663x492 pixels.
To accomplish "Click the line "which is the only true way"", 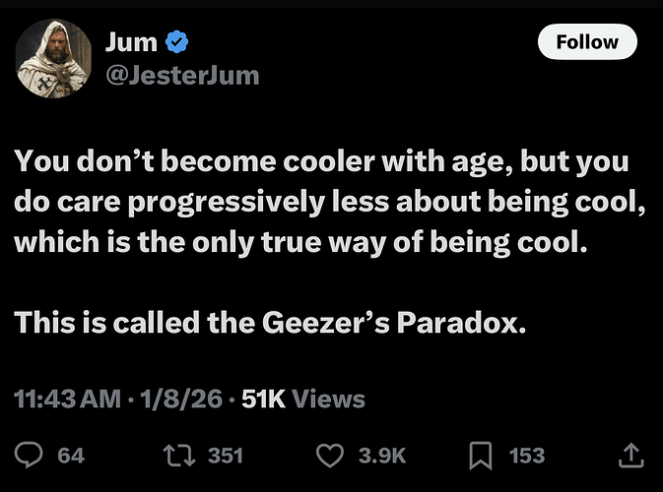I will click(300, 241).
